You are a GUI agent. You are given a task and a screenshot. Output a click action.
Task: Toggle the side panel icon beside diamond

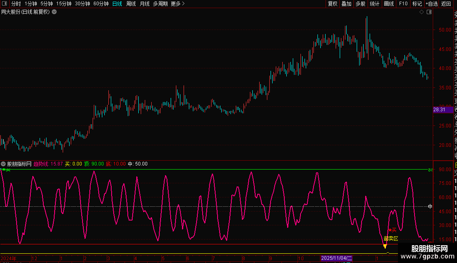429,12
